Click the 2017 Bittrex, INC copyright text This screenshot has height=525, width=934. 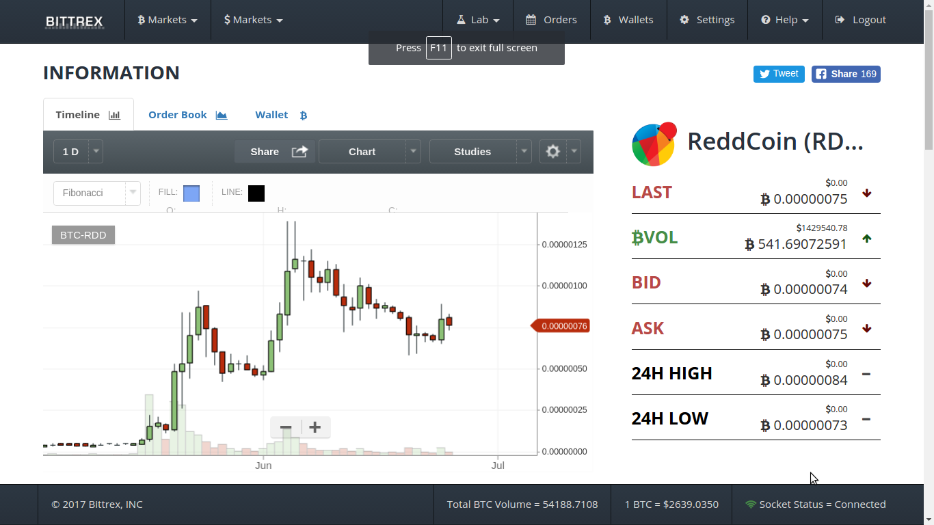pyautogui.click(x=97, y=504)
